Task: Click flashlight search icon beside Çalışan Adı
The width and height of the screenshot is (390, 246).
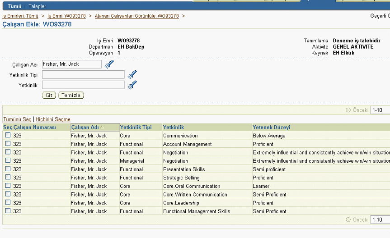Action: point(109,64)
